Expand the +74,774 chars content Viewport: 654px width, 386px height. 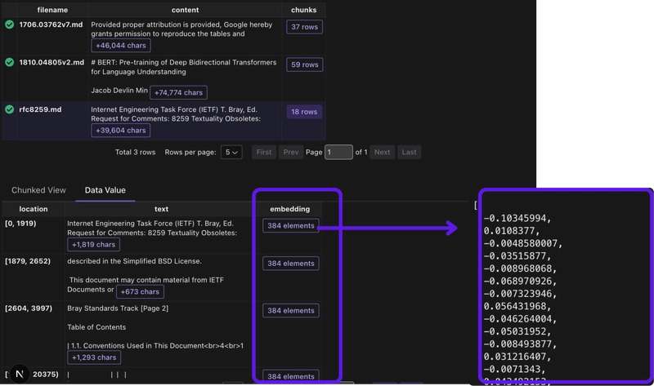coord(178,92)
